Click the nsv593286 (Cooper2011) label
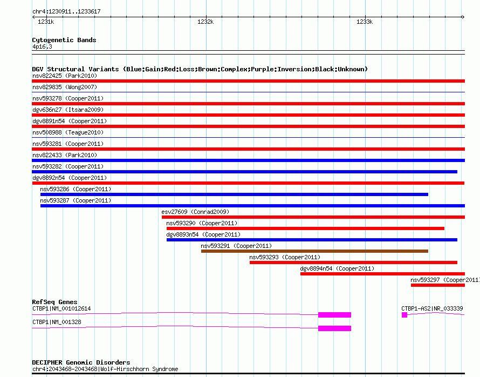480x377 pixels. (x=76, y=189)
